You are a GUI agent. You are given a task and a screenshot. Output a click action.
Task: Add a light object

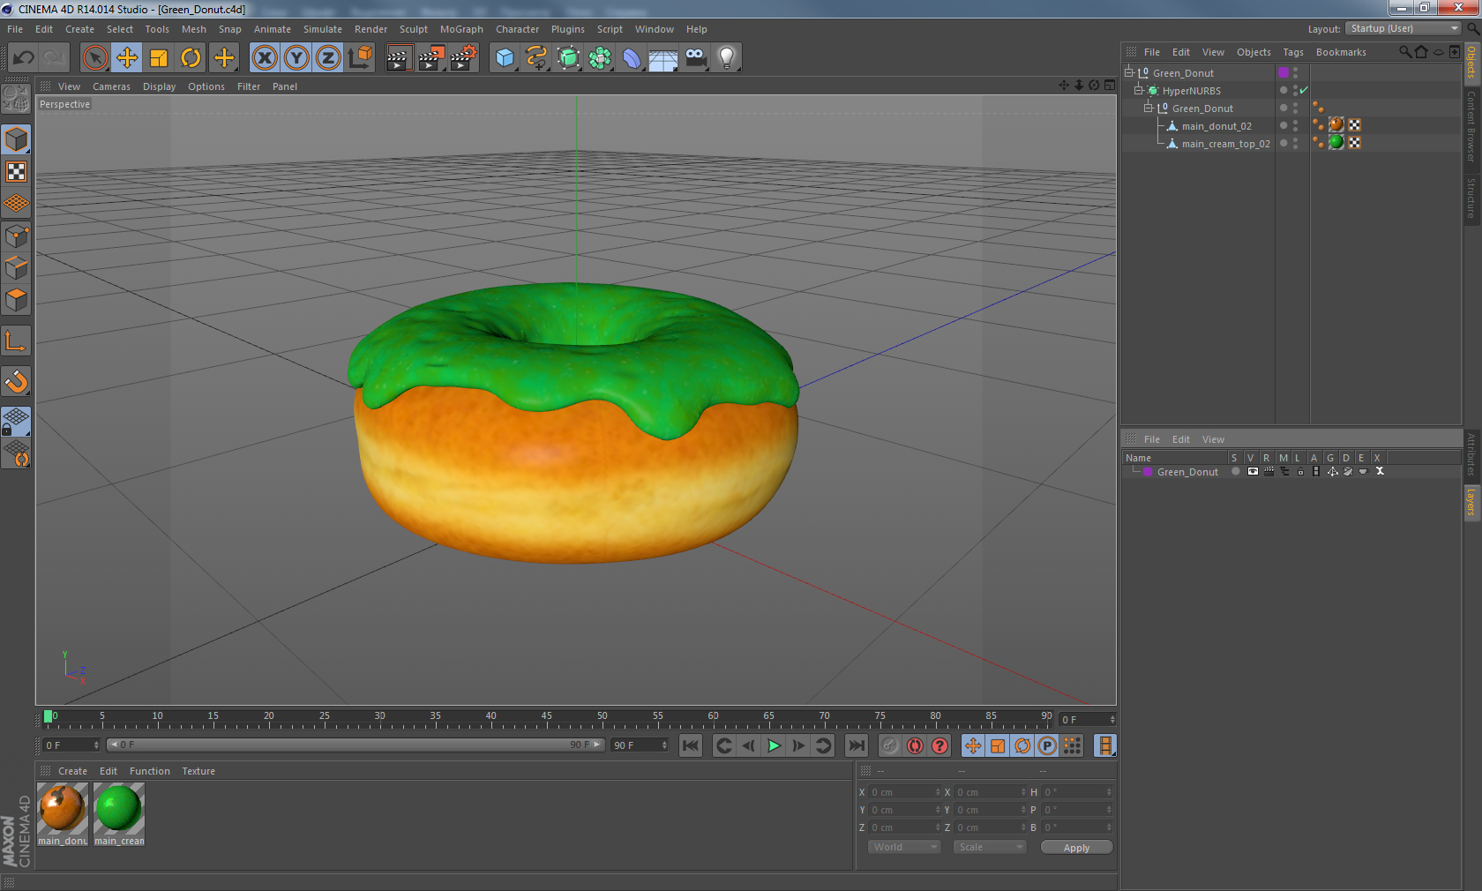(727, 58)
